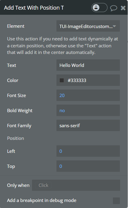128x208 pixels.
Task: Enable Add a breakpoint in debug mode
Action: 116,200
